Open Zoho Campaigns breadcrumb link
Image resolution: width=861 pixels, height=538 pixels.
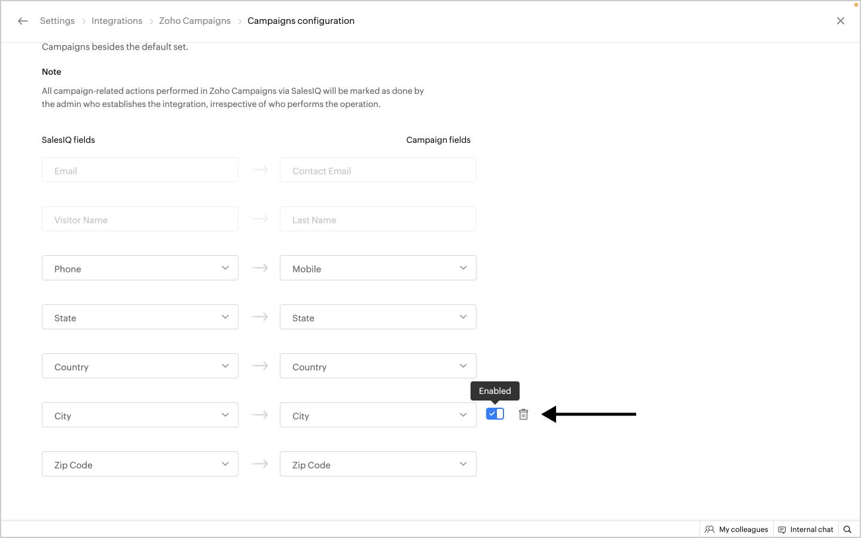[194, 21]
